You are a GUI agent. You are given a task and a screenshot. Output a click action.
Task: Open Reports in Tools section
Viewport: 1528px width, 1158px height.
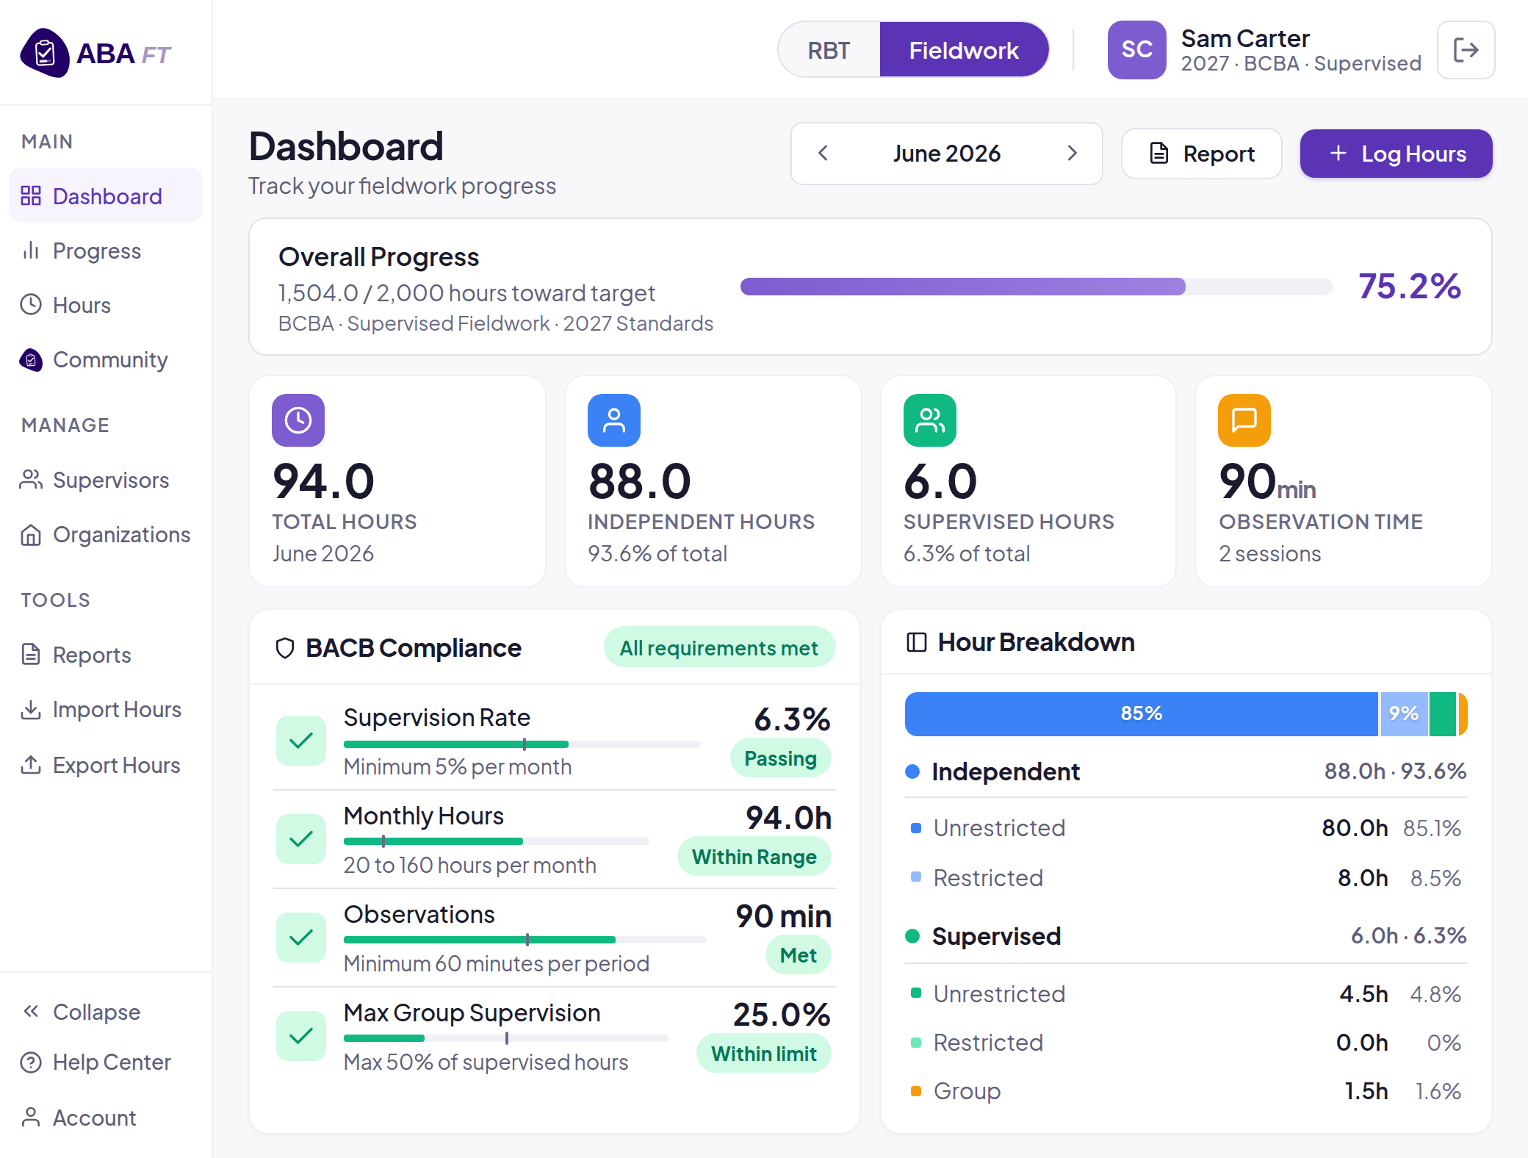tap(106, 654)
